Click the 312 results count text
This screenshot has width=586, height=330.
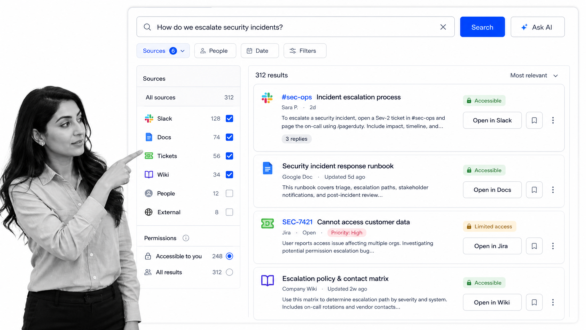point(272,75)
